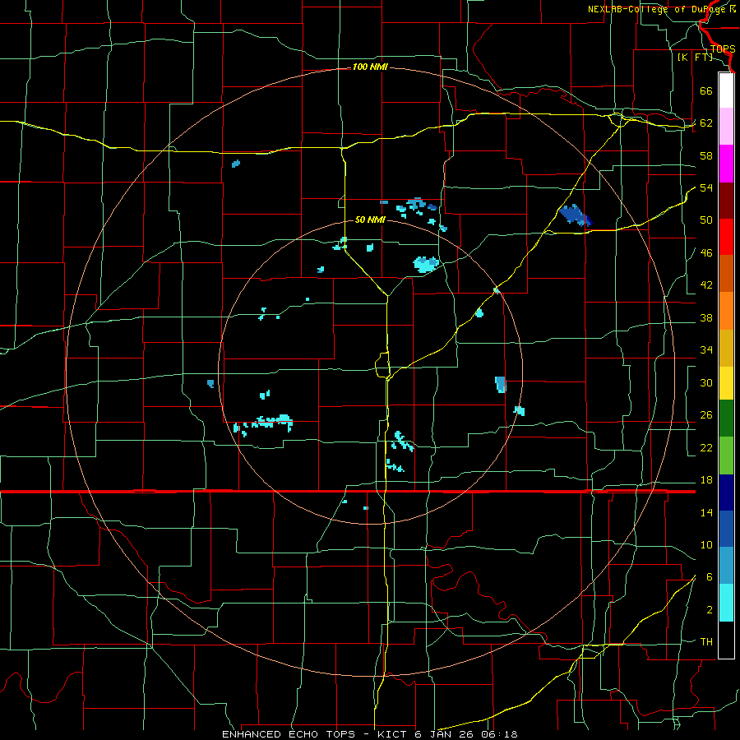
Task: Click the '62' scale value
Action: (x=706, y=123)
